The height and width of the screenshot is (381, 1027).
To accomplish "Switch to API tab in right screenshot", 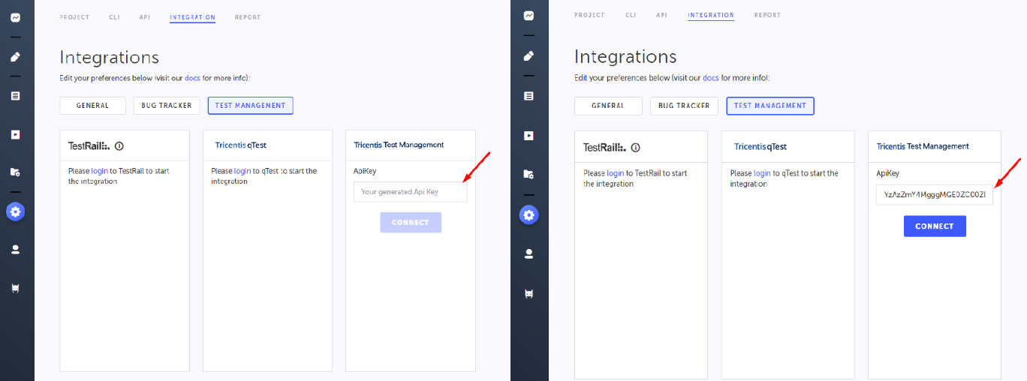I will (x=661, y=15).
